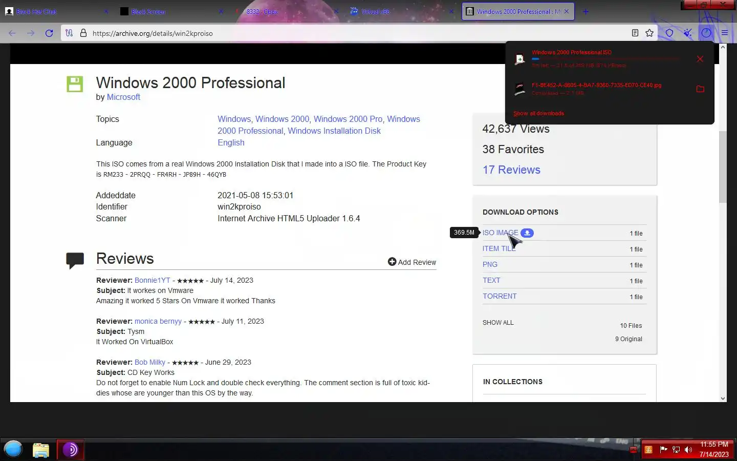Open File Explorer from the taskbar

pos(41,450)
